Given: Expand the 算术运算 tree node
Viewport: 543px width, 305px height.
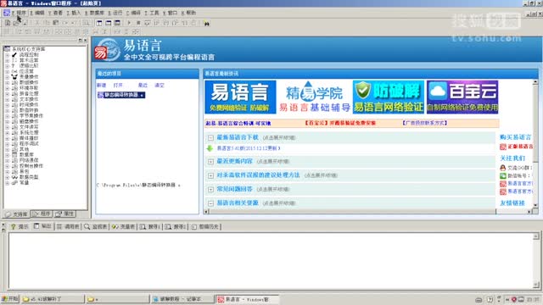Looking at the screenshot, I should click(8, 60).
